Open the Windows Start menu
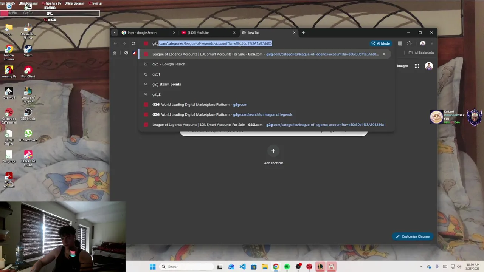This screenshot has width=484, height=272. [x=152, y=267]
